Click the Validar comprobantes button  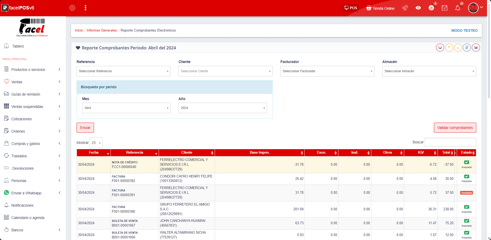455,128
